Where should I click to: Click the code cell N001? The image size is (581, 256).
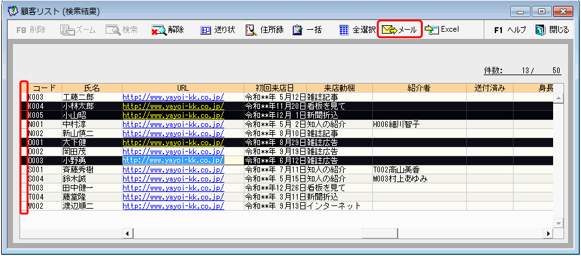[45, 124]
